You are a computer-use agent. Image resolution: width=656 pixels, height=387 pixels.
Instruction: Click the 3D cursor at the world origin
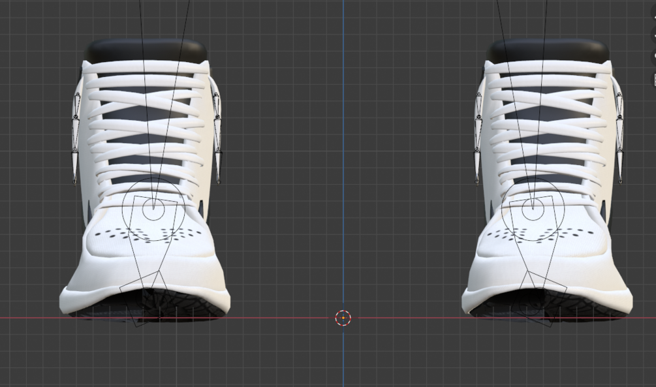(343, 318)
